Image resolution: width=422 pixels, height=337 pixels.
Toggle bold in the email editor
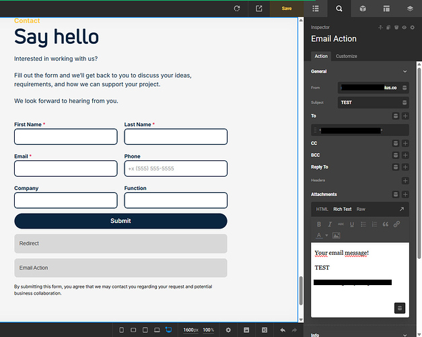pos(318,224)
